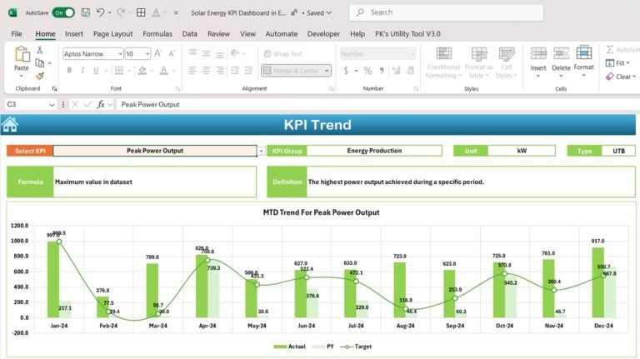Click the MTD Trend chart title
The width and height of the screenshot is (640, 359).
pyautogui.click(x=321, y=212)
